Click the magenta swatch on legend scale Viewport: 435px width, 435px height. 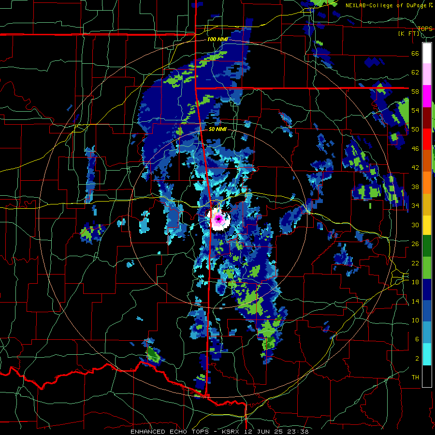coord(427,96)
